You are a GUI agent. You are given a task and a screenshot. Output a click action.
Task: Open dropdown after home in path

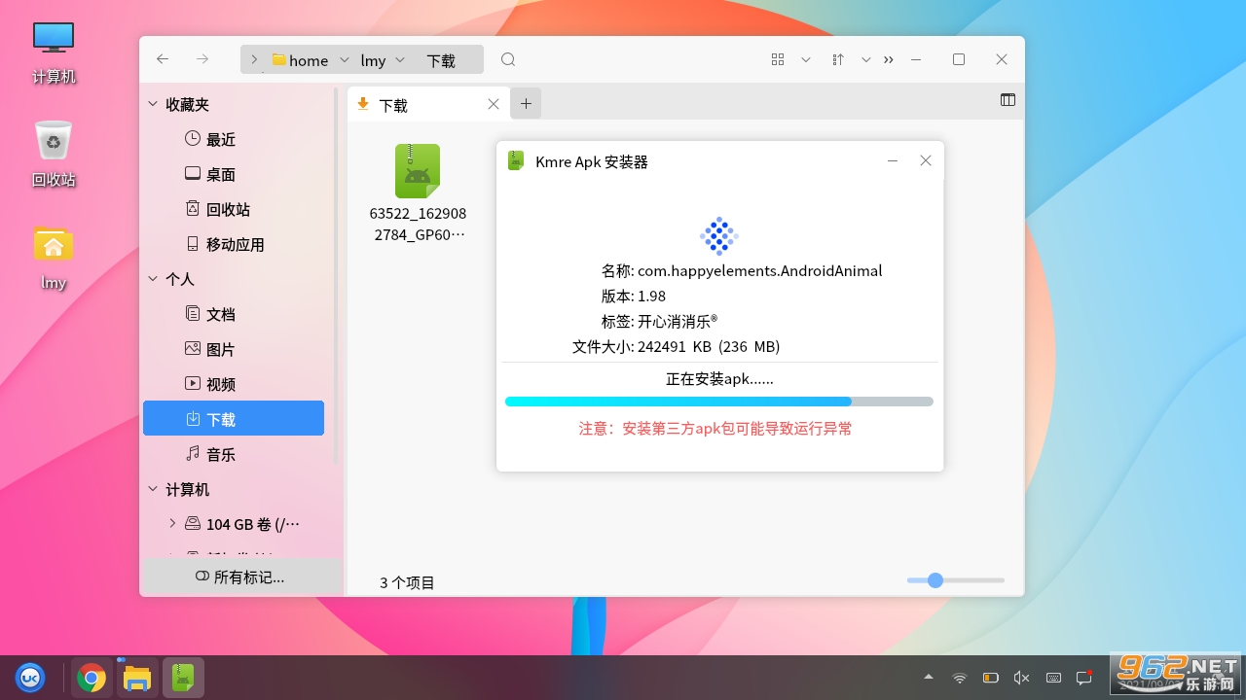pos(344,60)
